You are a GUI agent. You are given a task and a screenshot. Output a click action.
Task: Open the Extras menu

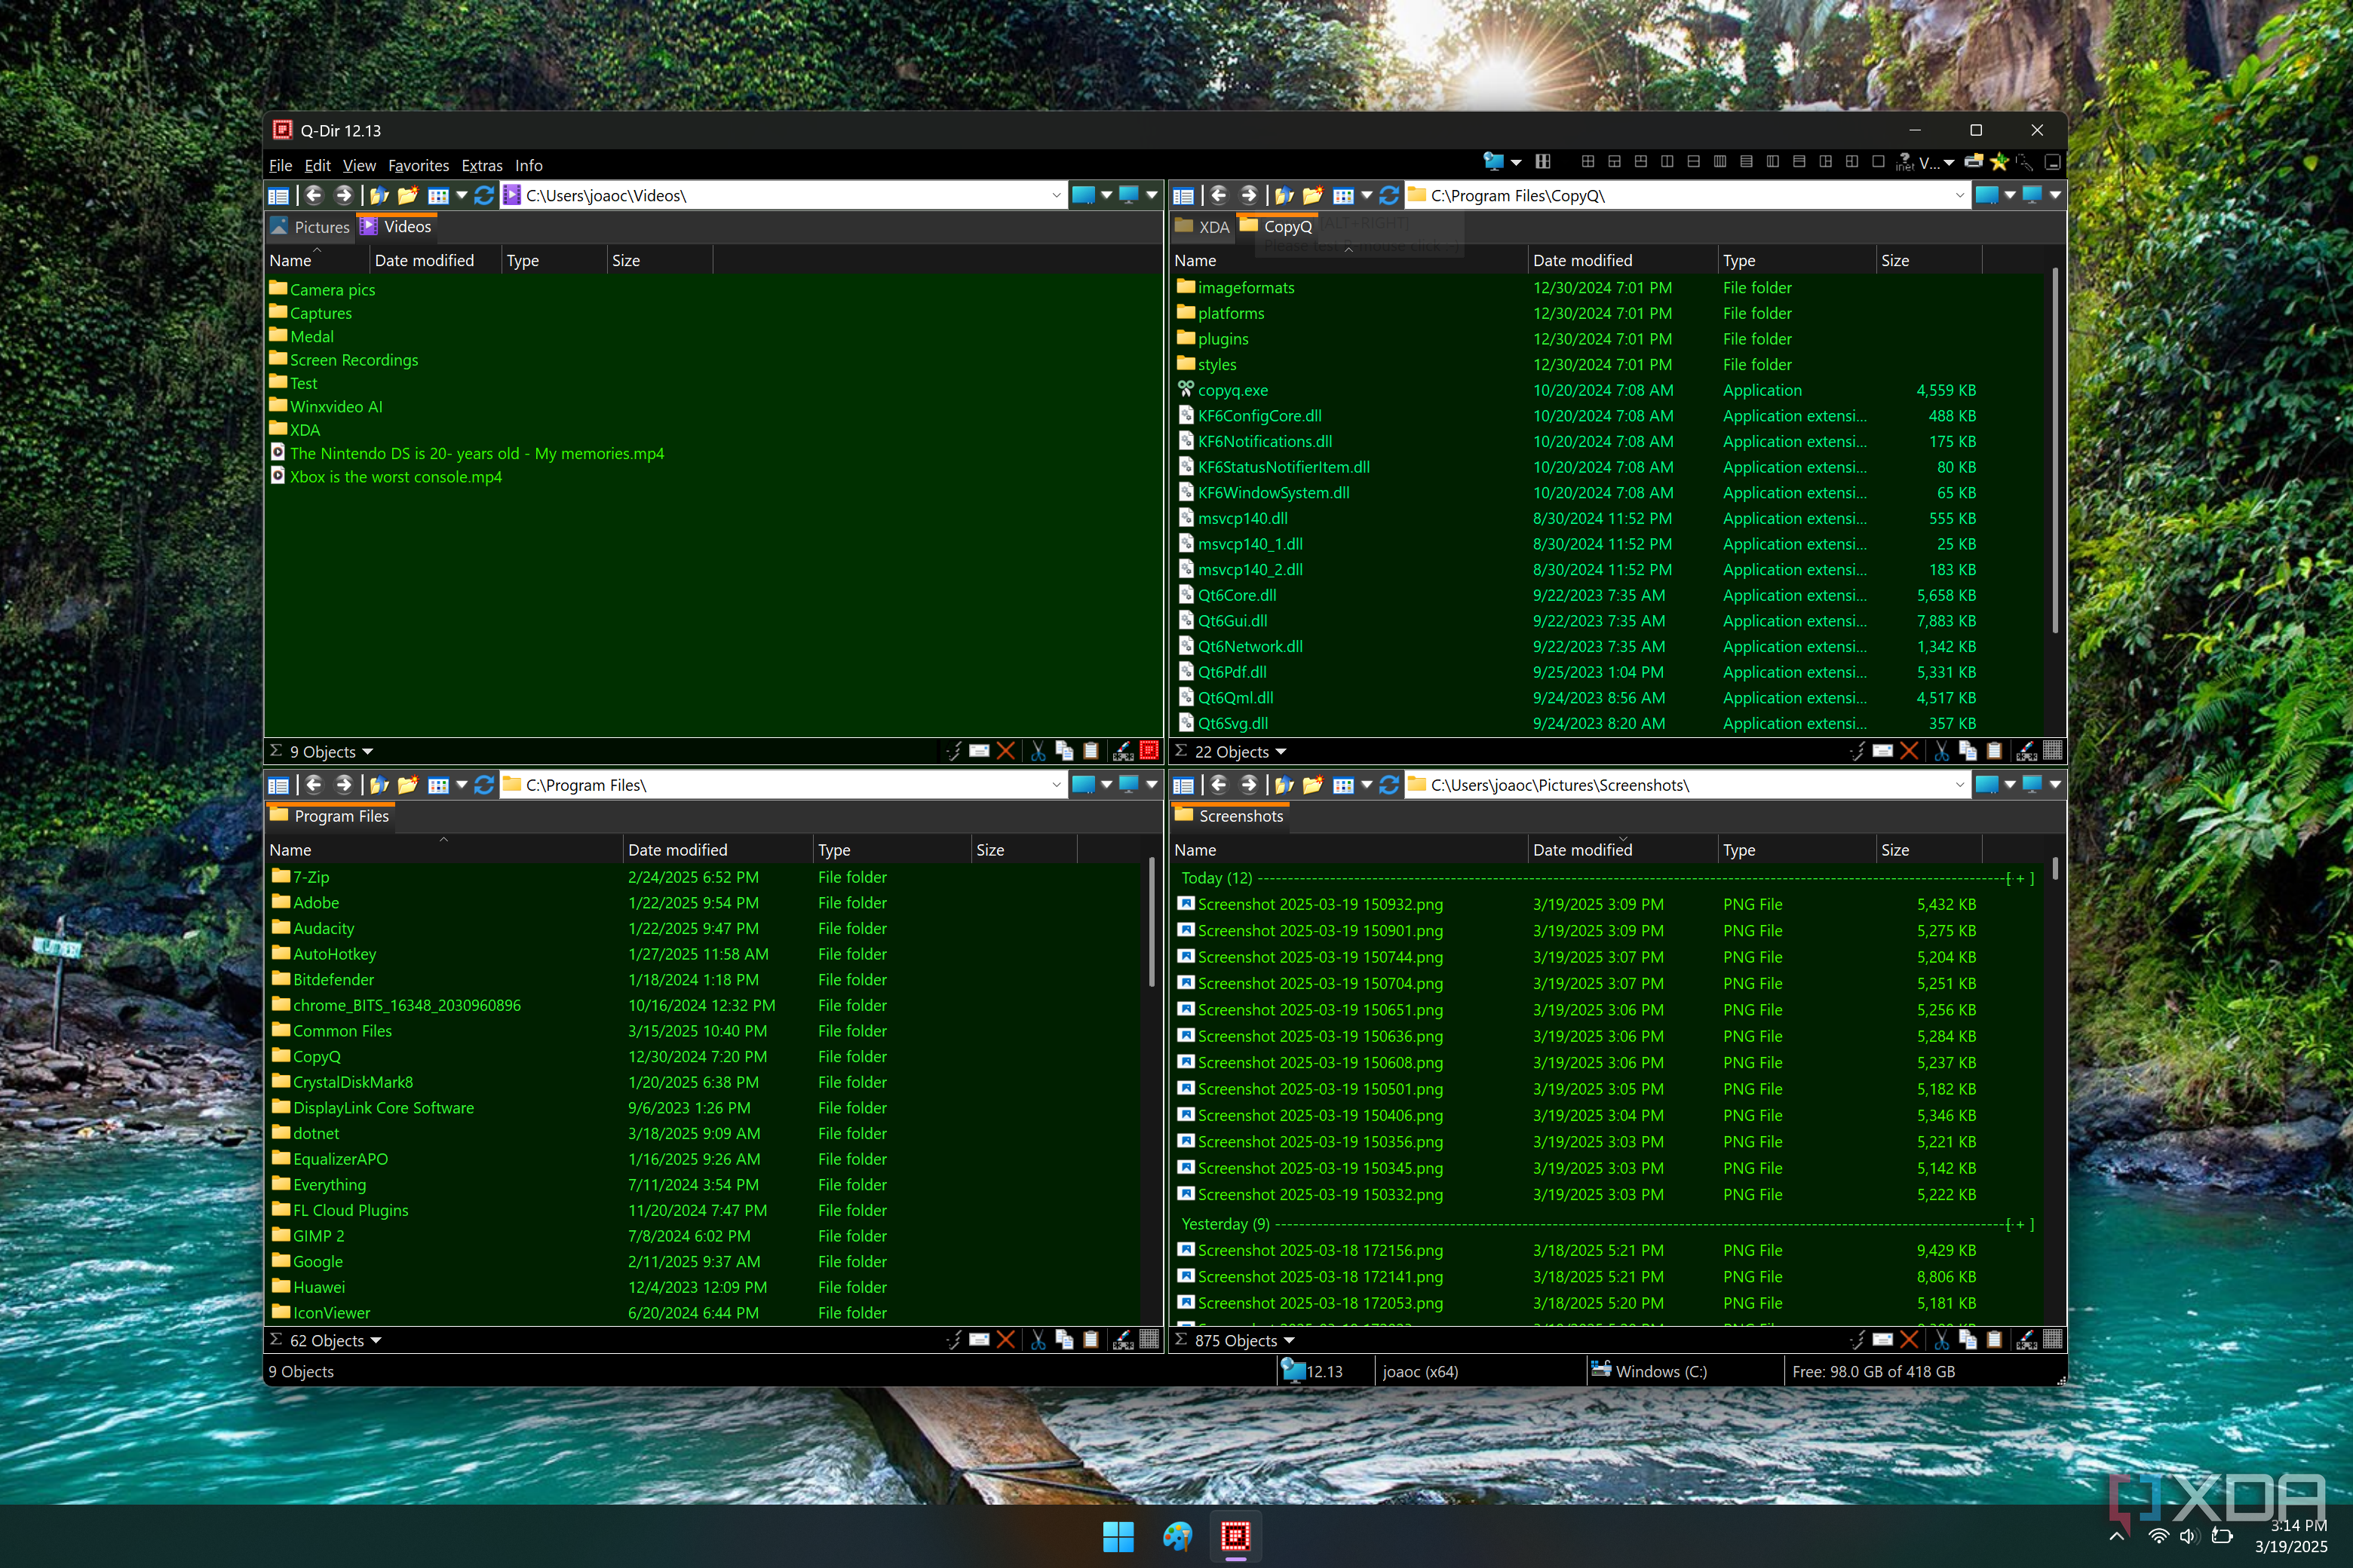[x=481, y=165]
